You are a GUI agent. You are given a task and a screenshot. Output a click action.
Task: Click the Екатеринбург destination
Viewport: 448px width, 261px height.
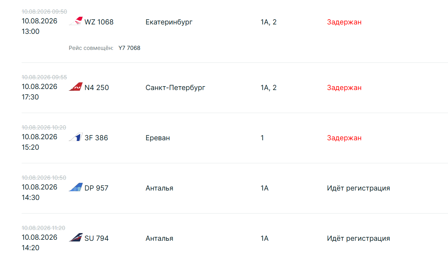[x=169, y=22]
